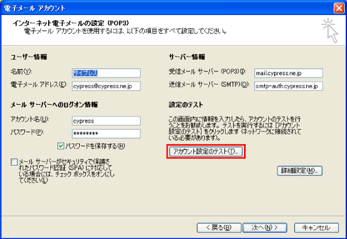Viewport: 347px width, 239px height.
Task: Uncheck パスワードを保存する checkbox
Action: pyautogui.click(x=61, y=146)
